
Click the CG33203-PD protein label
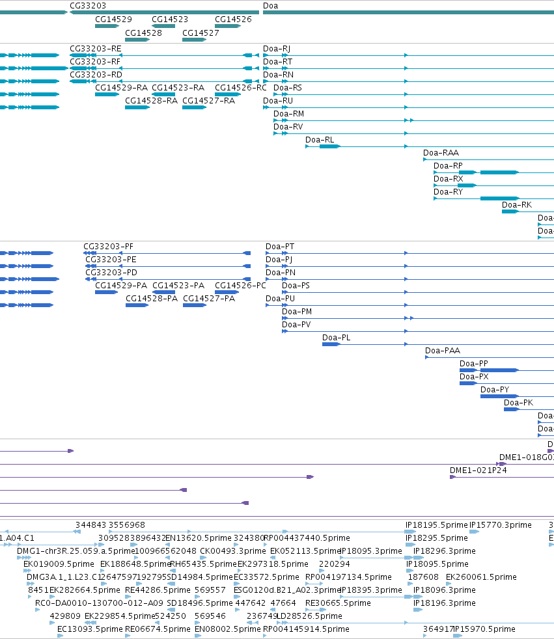(111, 273)
